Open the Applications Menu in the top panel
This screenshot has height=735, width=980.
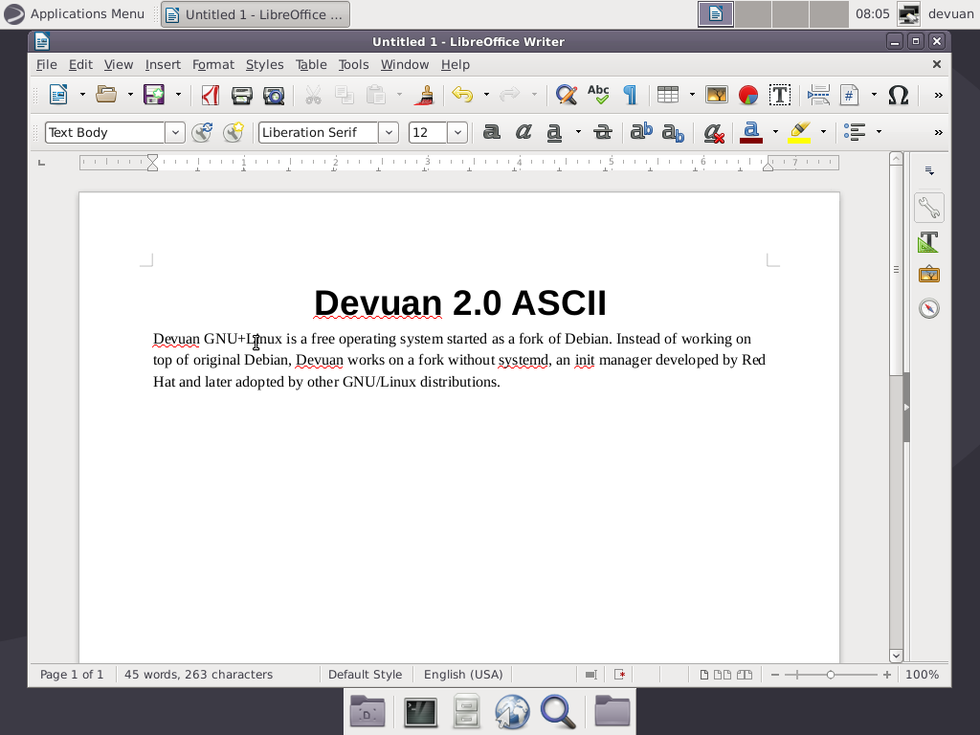[75, 13]
